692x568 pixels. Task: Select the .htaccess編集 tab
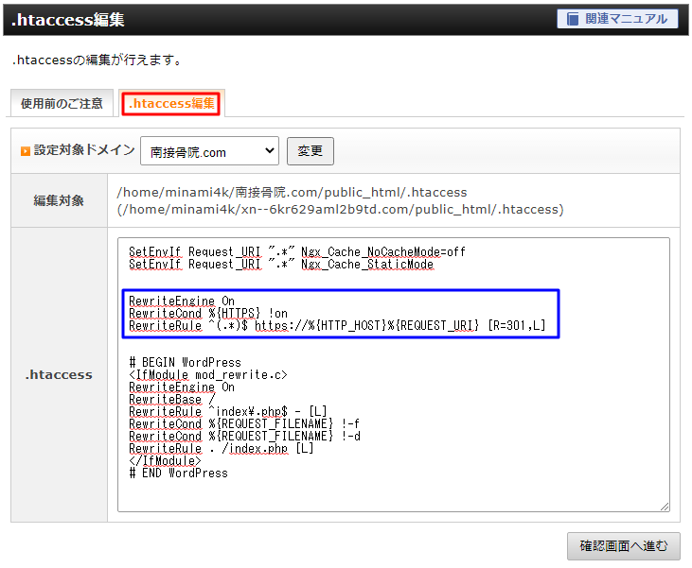pos(171,104)
